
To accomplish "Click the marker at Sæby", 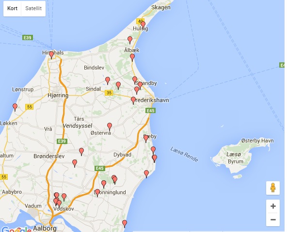I will click(146, 139).
